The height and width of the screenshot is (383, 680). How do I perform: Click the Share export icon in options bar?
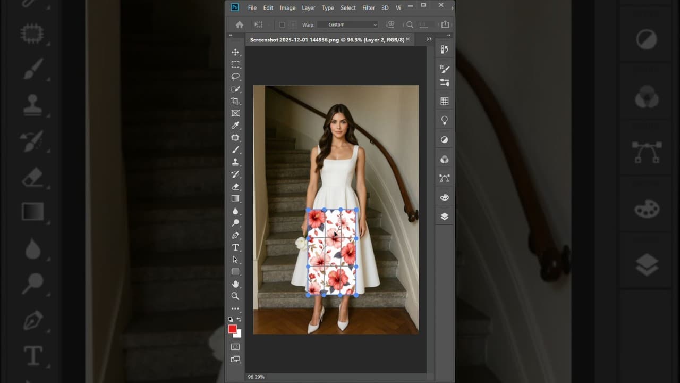[445, 24]
